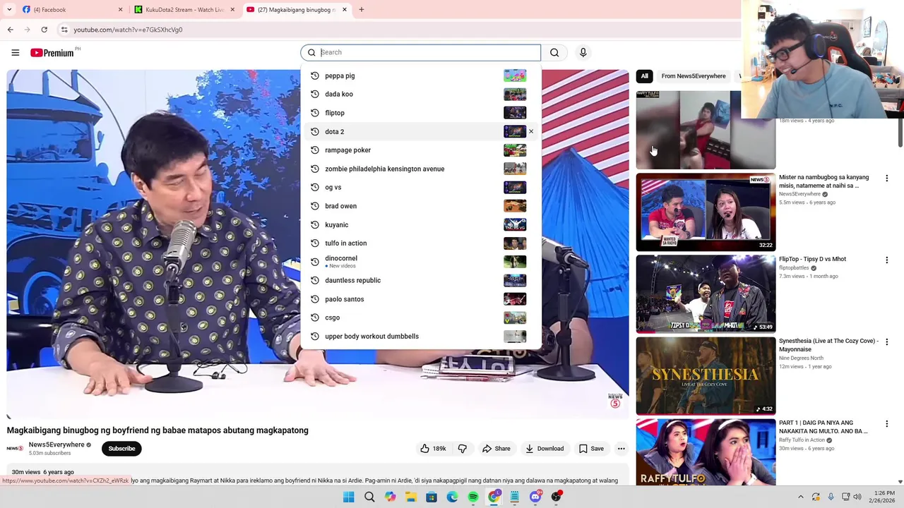
Task: Close the KukuDota2 Stream tab
Action: coord(232,10)
